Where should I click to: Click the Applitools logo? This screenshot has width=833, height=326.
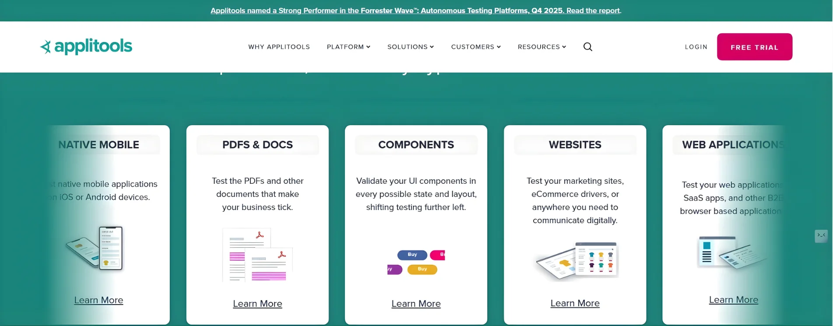86,46
